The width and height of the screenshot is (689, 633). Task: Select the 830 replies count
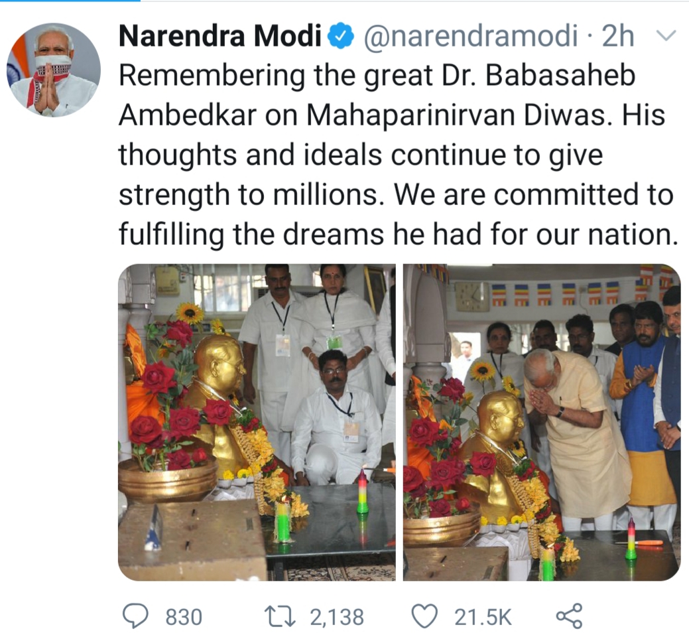click(x=184, y=616)
